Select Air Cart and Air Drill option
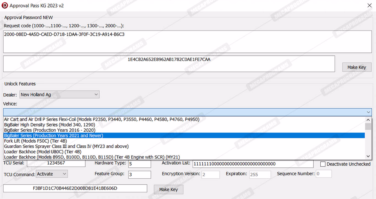Screen dimensions: 376x199 point(102,119)
